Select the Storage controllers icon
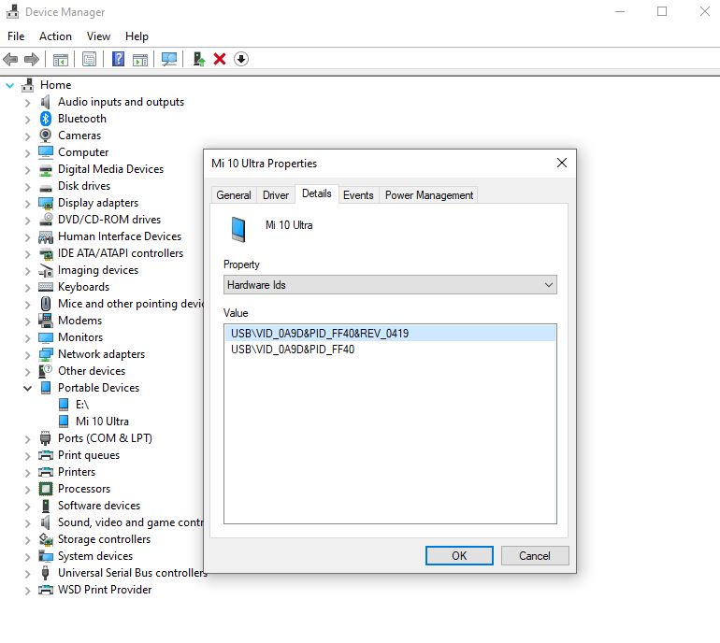 pyautogui.click(x=46, y=539)
